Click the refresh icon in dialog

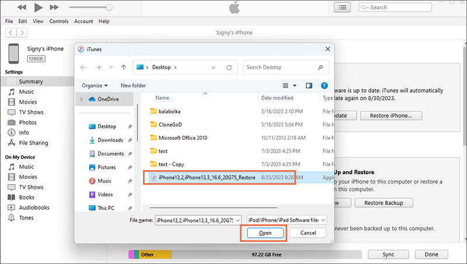(229, 68)
